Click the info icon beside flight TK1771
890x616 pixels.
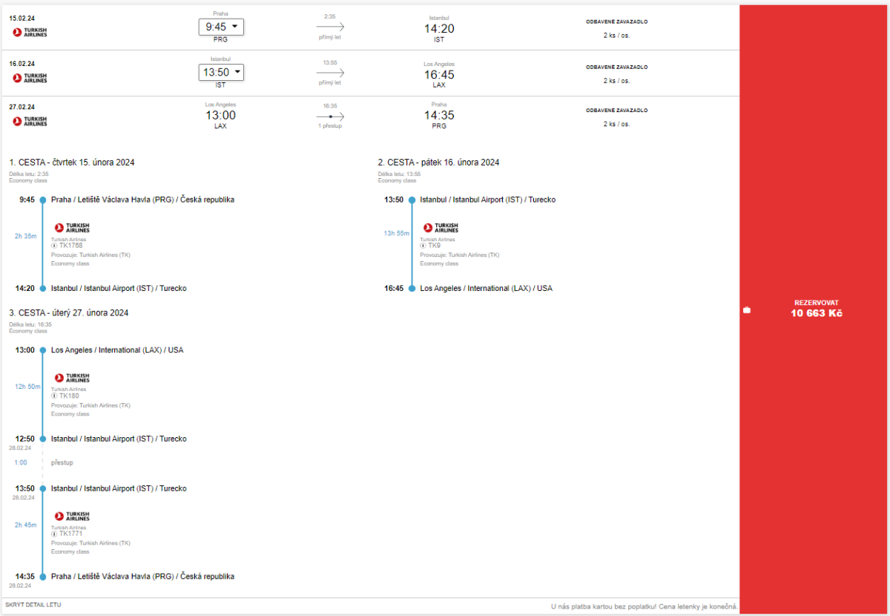click(x=54, y=534)
